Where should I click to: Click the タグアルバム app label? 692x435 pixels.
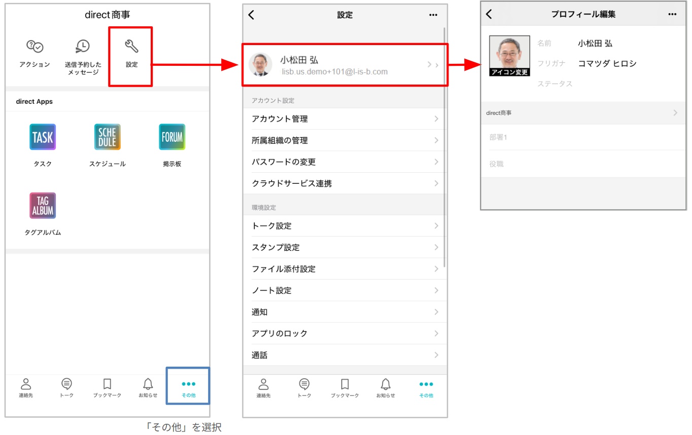click(x=43, y=232)
